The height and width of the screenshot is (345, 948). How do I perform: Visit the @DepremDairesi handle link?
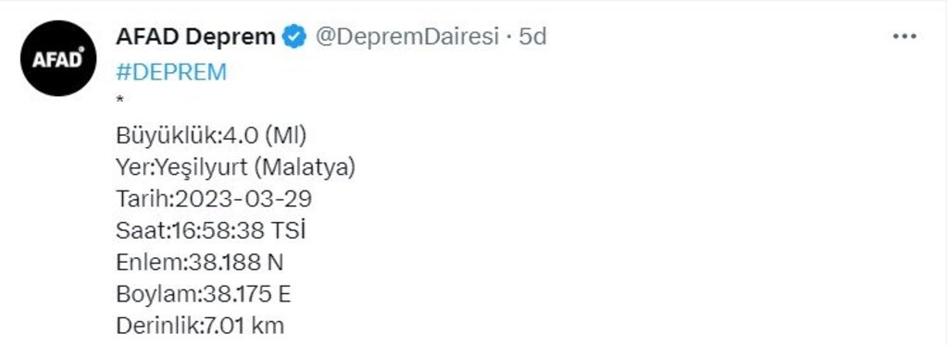click(x=407, y=38)
